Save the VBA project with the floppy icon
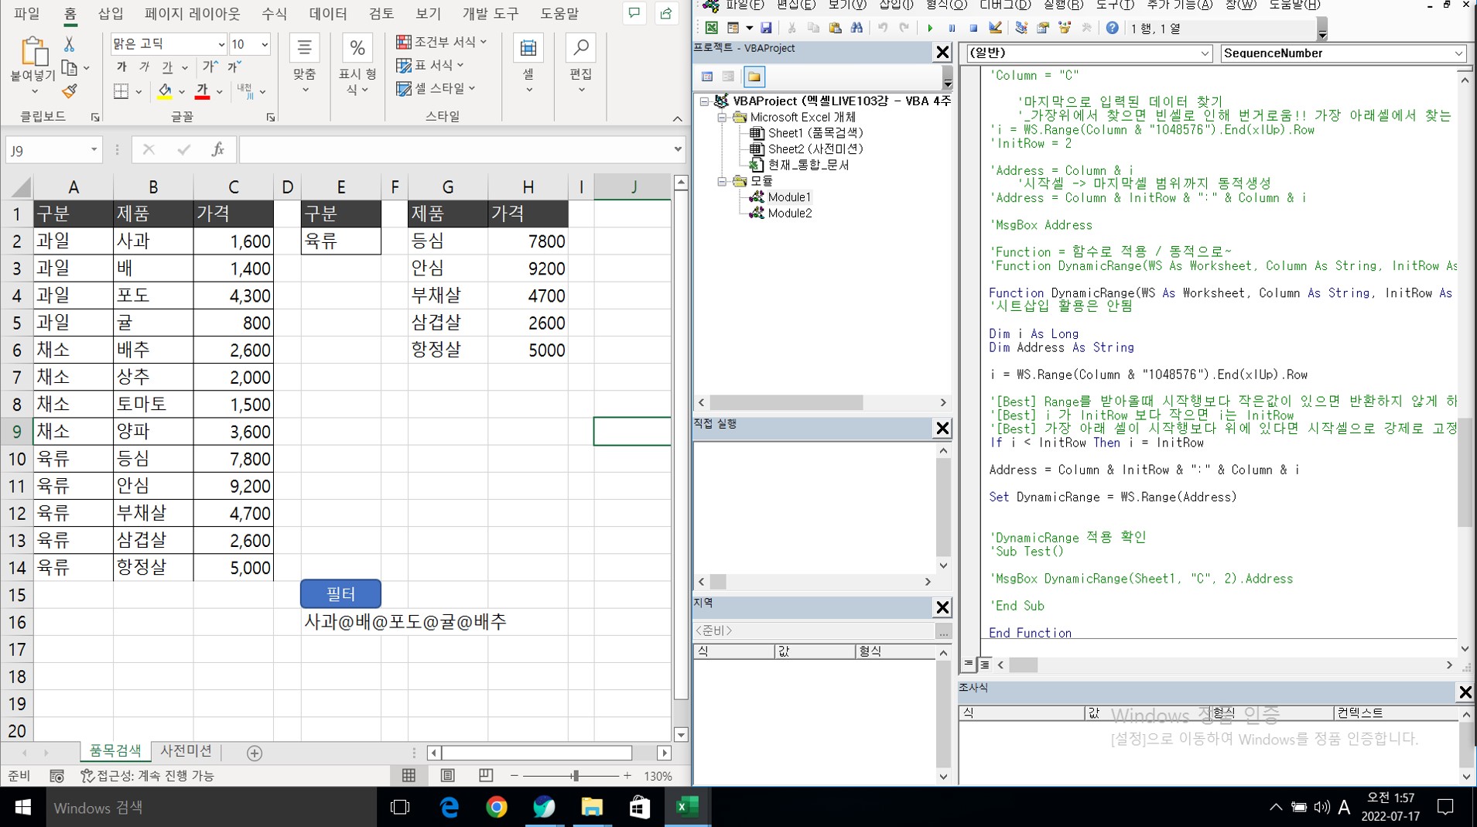1477x827 pixels. (x=766, y=28)
